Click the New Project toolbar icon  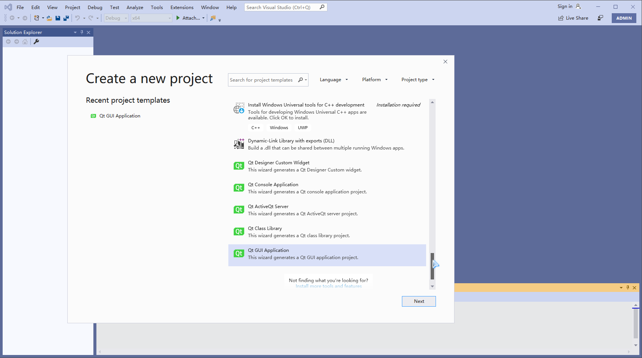click(x=36, y=18)
